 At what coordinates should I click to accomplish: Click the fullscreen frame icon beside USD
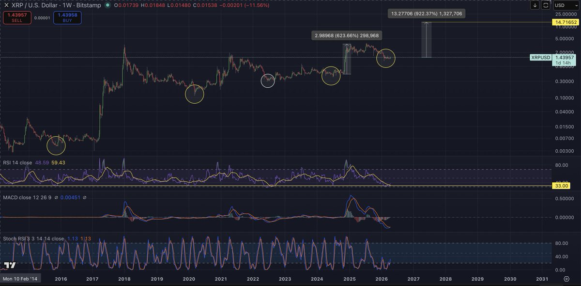coord(546,5)
